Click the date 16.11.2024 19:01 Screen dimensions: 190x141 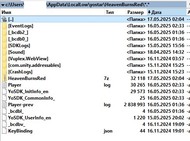click(x=166, y=131)
